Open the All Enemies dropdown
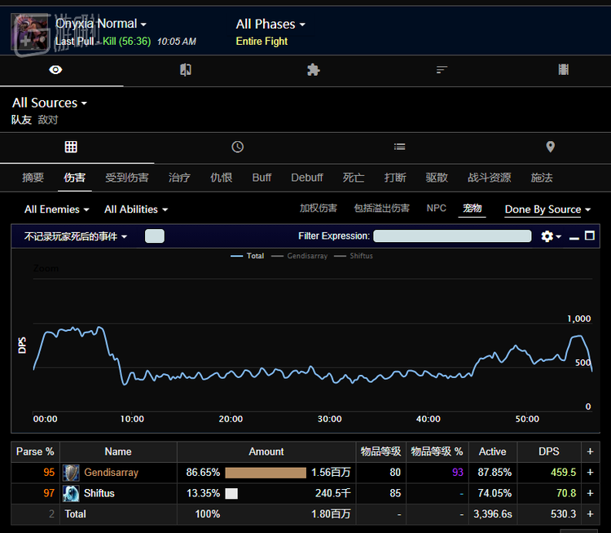Image resolution: width=611 pixels, height=533 pixels. click(x=56, y=209)
